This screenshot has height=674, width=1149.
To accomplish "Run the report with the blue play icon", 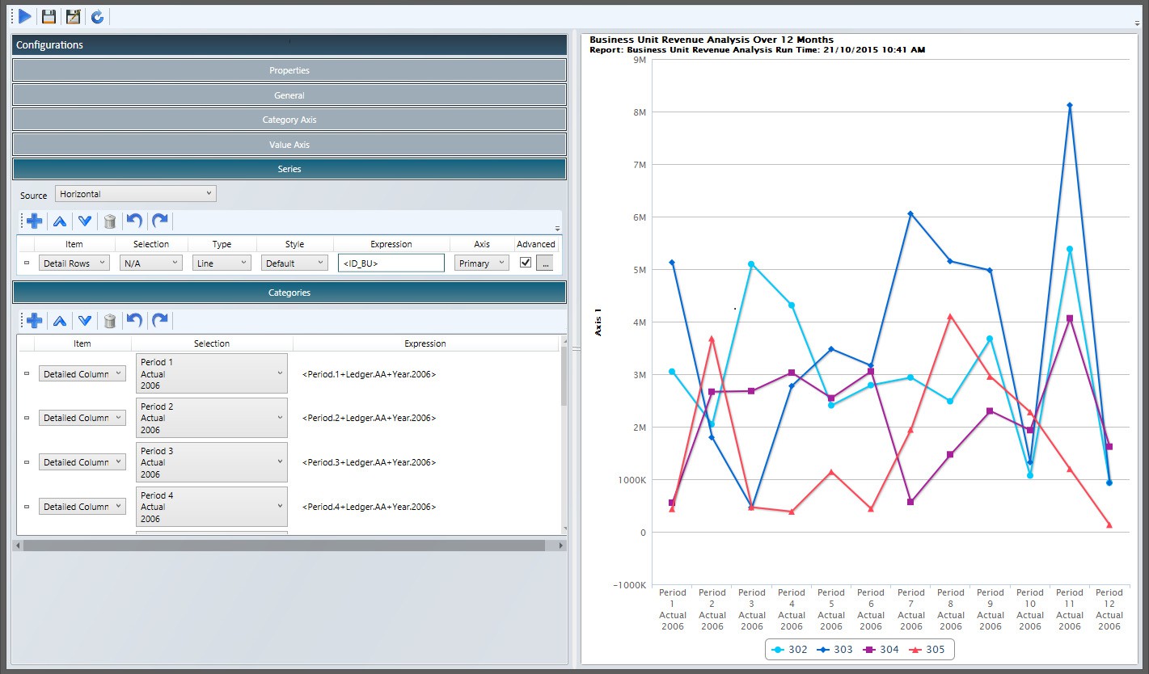I will point(25,16).
